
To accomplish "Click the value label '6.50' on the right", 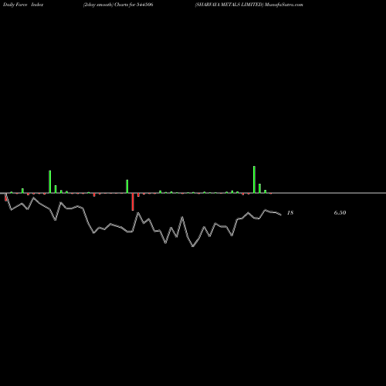I will (340, 212).
